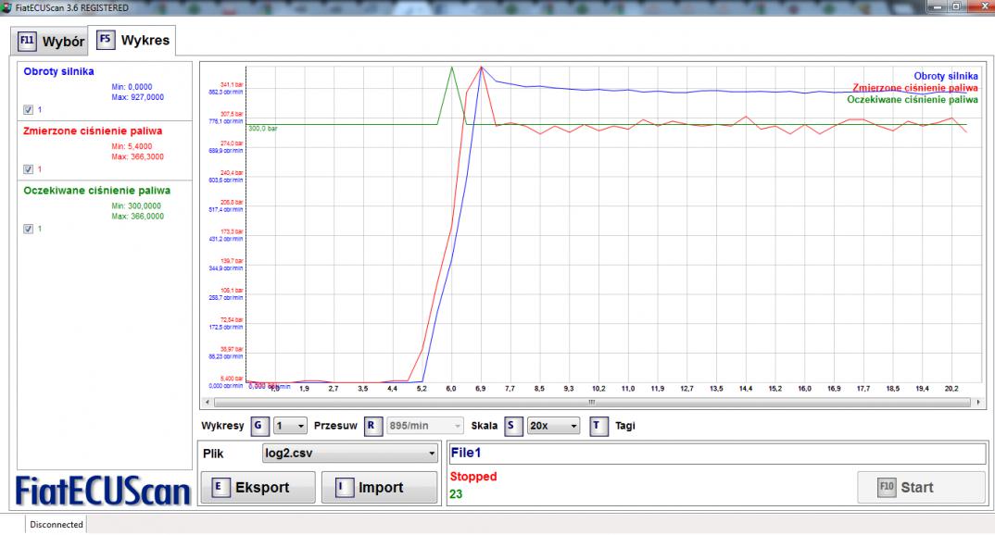Toggle Oczekiwane ciśnienie paliwa checkbox
The width and height of the screenshot is (995, 535).
click(x=28, y=229)
